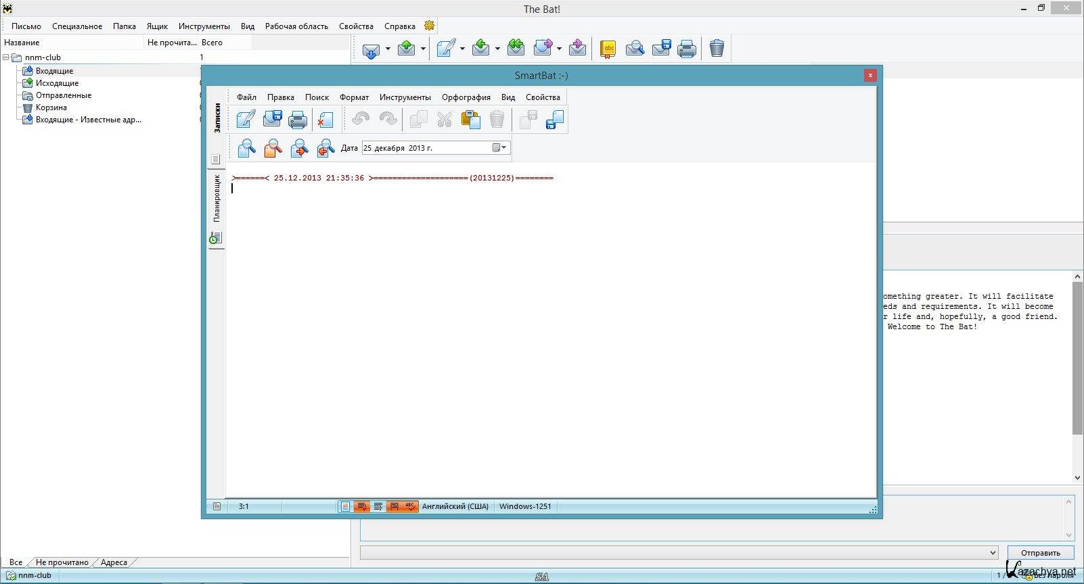Viewport: 1084px width, 584px height.
Task: Click the Английский (США) language indicator
Action: click(455, 506)
